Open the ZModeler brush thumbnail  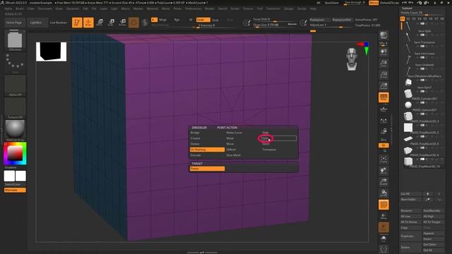click(15, 40)
